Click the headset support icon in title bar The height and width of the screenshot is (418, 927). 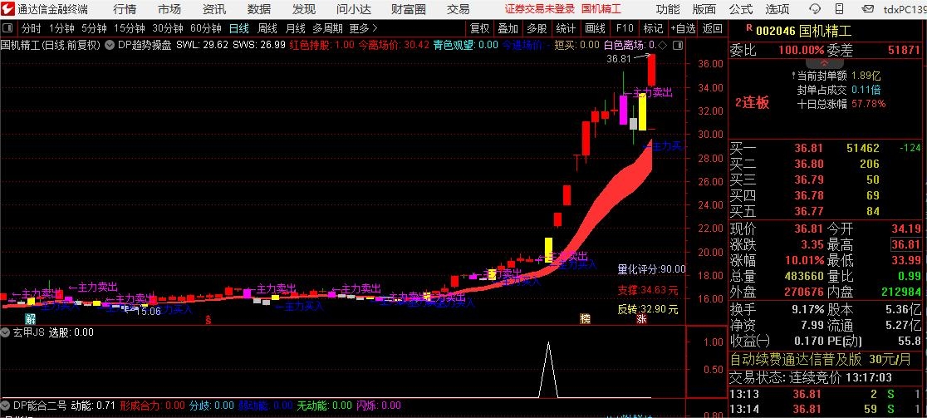point(815,9)
